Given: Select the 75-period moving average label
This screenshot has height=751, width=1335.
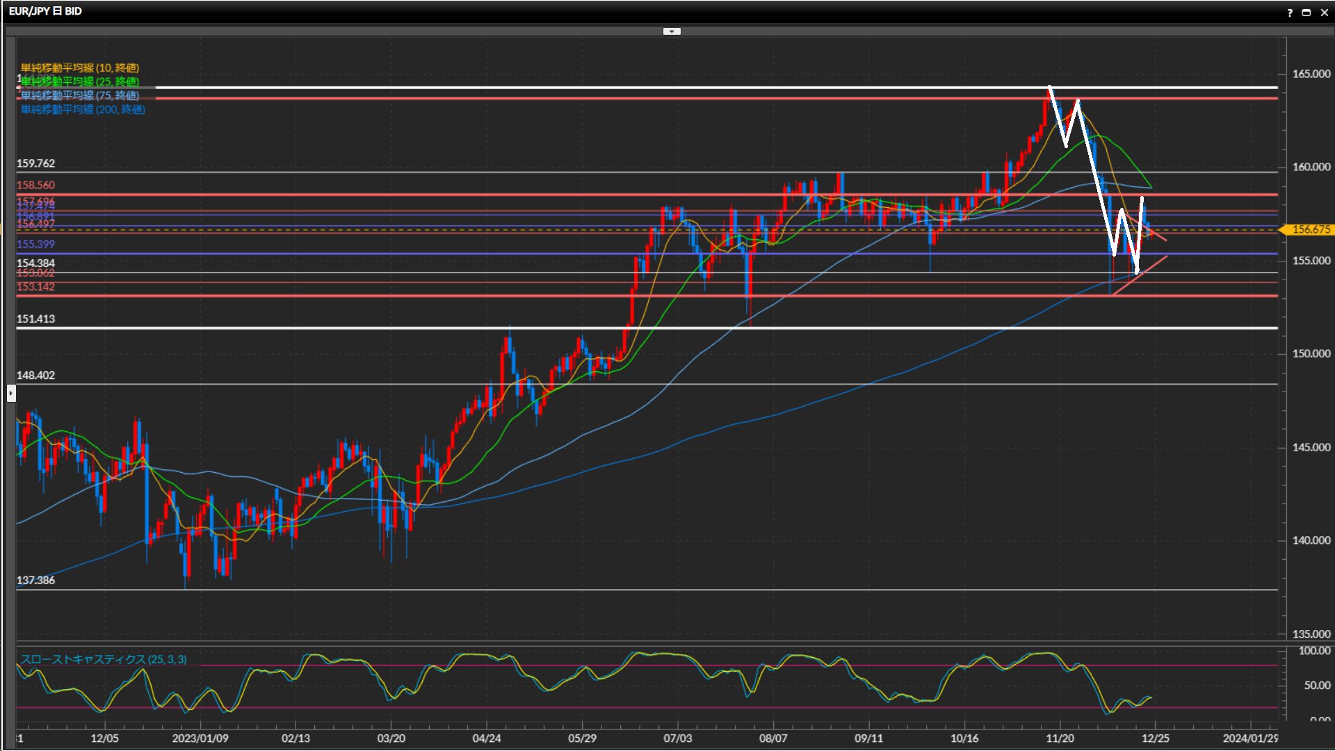Looking at the screenshot, I should tap(80, 95).
